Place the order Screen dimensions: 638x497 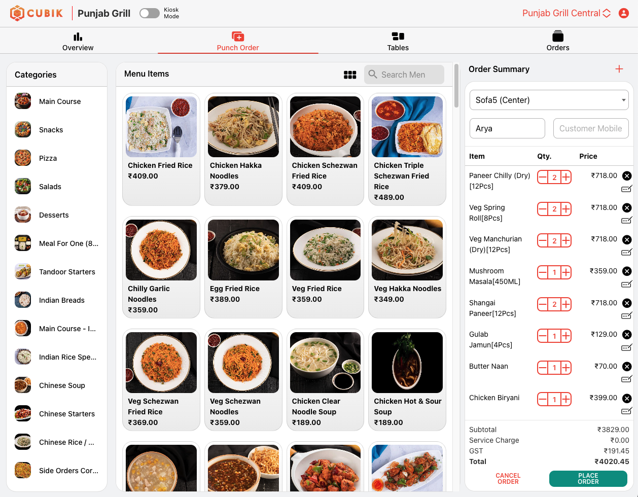pyautogui.click(x=588, y=479)
